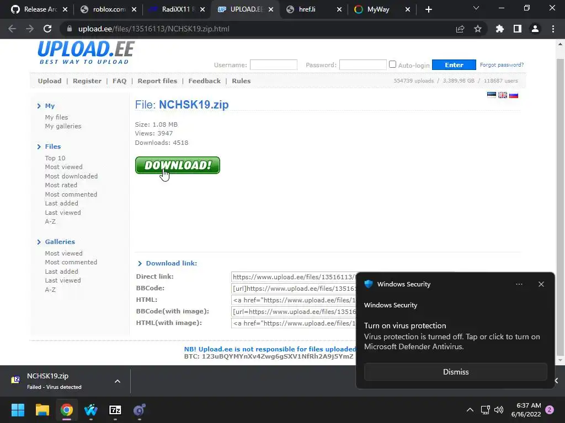The width and height of the screenshot is (565, 423).
Task: Open the Extensions puzzle icon
Action: (500, 29)
